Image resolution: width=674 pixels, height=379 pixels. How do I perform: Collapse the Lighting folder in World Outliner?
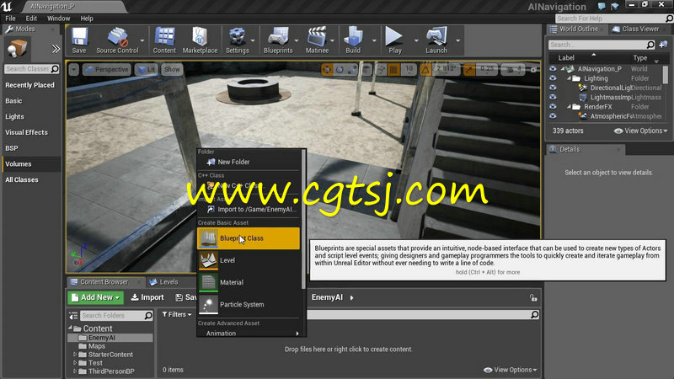click(x=569, y=78)
